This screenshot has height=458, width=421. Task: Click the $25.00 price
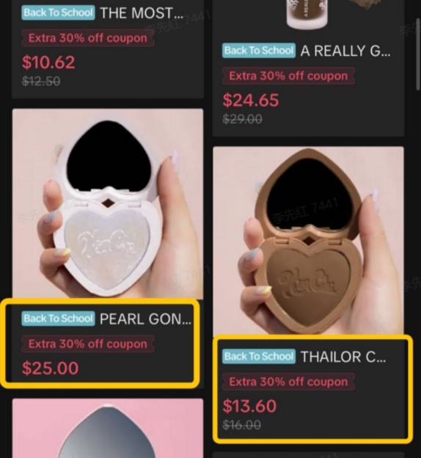(x=50, y=368)
